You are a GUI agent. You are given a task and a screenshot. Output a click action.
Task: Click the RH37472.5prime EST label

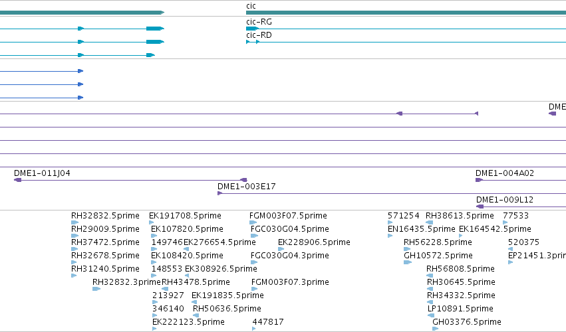(x=105, y=242)
